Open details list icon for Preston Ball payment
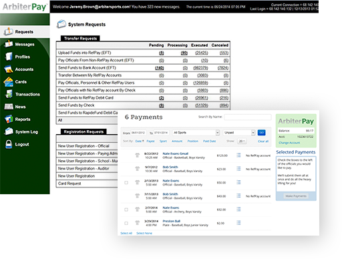342x259 pixels. (x=238, y=223)
